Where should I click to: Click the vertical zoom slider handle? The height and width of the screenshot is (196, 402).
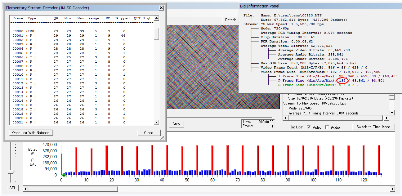tap(11, 172)
